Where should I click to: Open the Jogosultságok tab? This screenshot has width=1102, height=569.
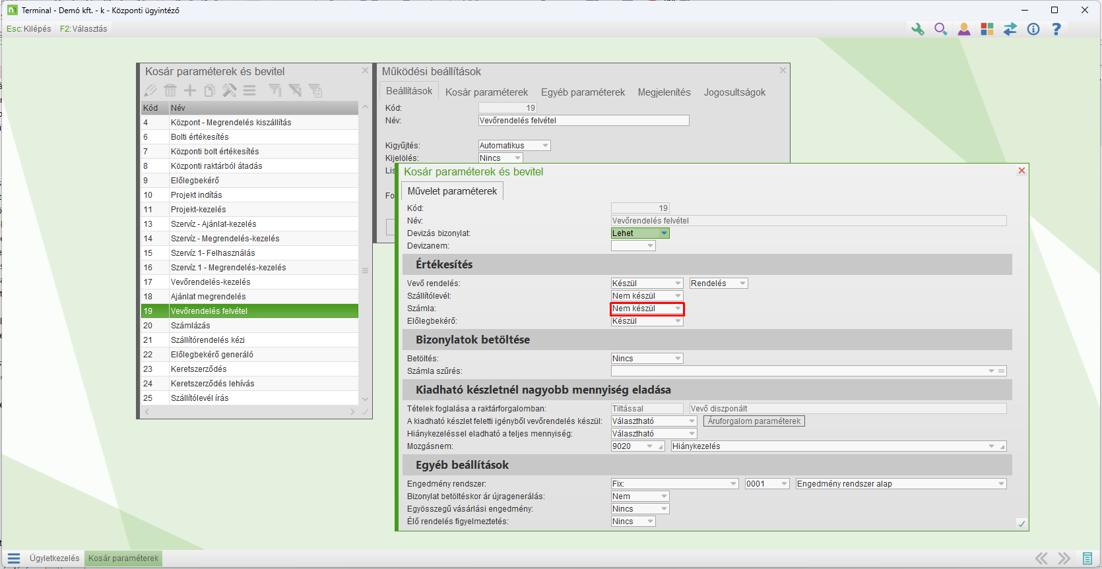click(x=734, y=92)
